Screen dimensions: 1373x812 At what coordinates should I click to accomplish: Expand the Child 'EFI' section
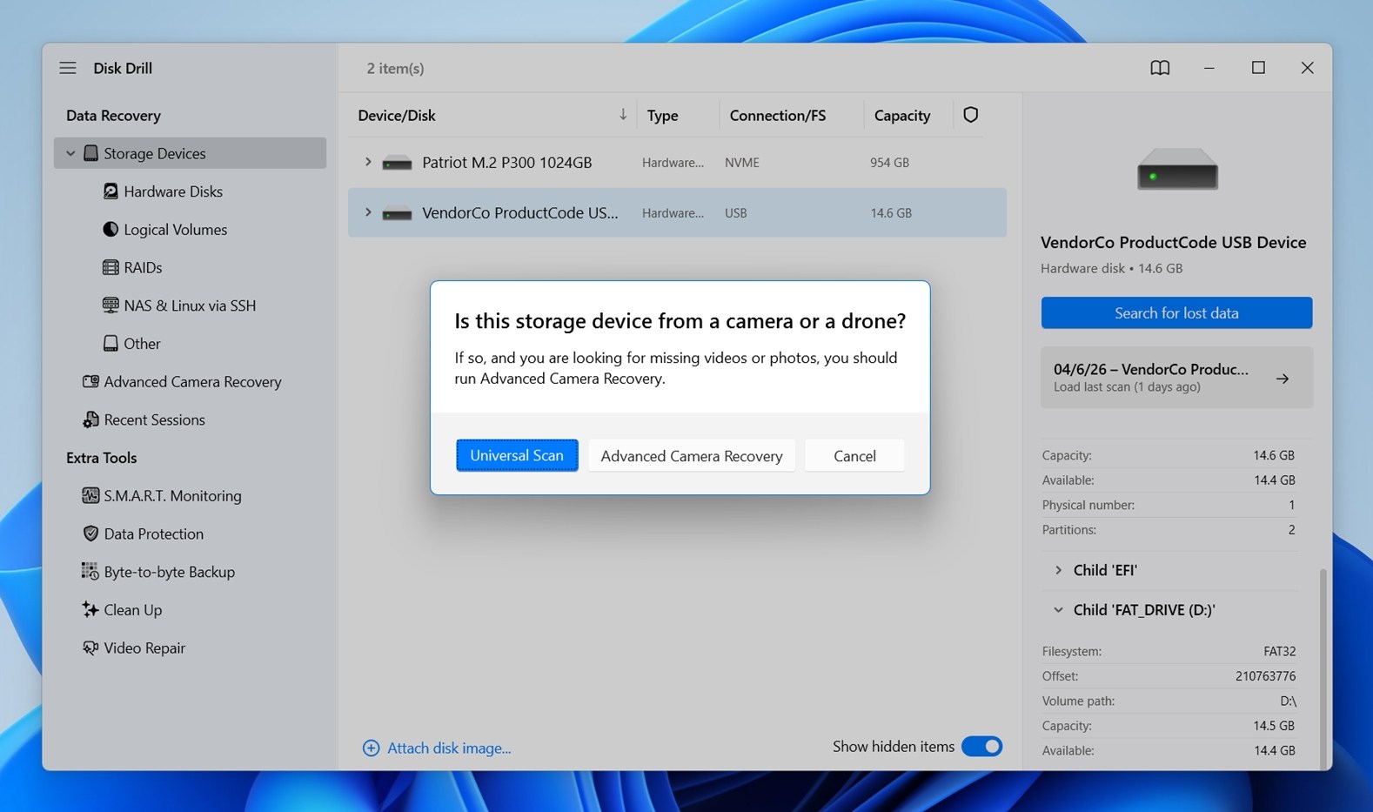pyautogui.click(x=1058, y=570)
